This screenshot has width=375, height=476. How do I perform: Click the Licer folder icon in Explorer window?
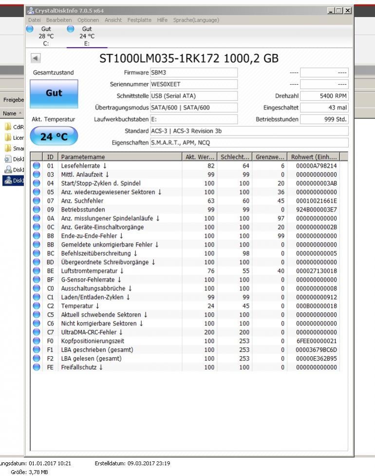click(8, 137)
